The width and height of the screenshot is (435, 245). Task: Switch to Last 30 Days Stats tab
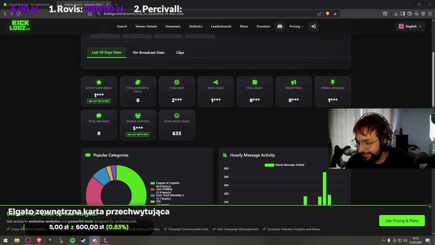(106, 52)
